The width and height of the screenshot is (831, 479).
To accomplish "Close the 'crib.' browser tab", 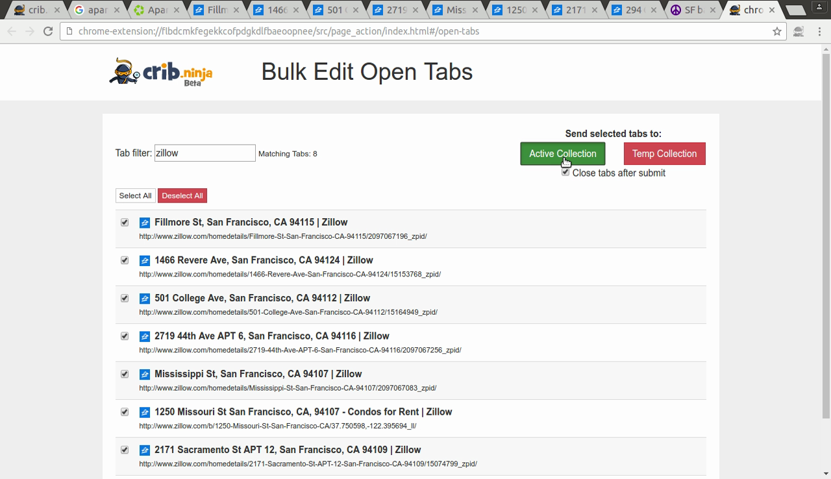I will 56,10.
